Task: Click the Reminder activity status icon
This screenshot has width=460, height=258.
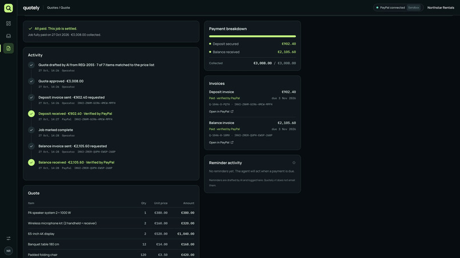Action: [294, 163]
